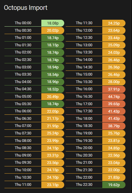Select the 25.24p orange price badge

pyautogui.click(x=53, y=133)
